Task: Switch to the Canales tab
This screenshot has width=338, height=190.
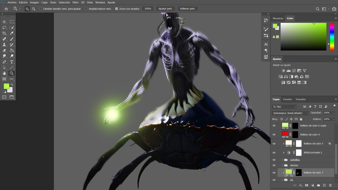Action: [287, 99]
